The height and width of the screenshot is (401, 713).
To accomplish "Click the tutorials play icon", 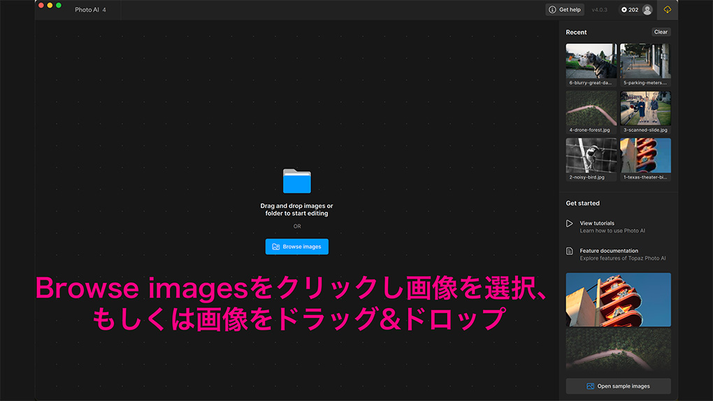I will click(x=569, y=224).
